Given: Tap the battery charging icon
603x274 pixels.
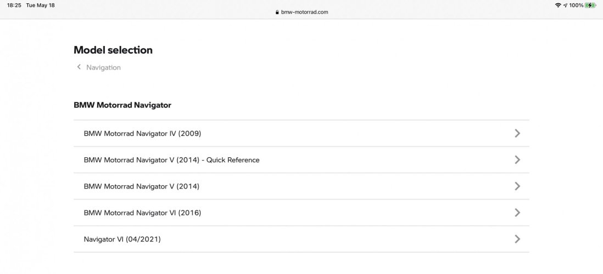Looking at the screenshot, I should click(590, 5).
